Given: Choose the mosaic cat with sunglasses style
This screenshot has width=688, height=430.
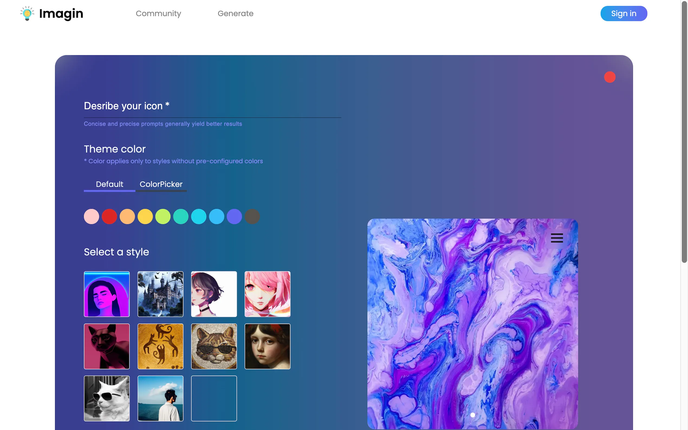Looking at the screenshot, I should (214, 346).
